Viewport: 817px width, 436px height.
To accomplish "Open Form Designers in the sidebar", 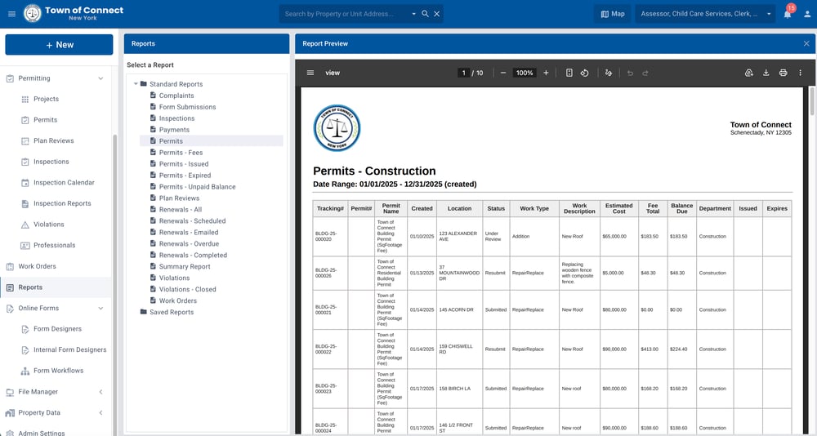I will click(57, 329).
